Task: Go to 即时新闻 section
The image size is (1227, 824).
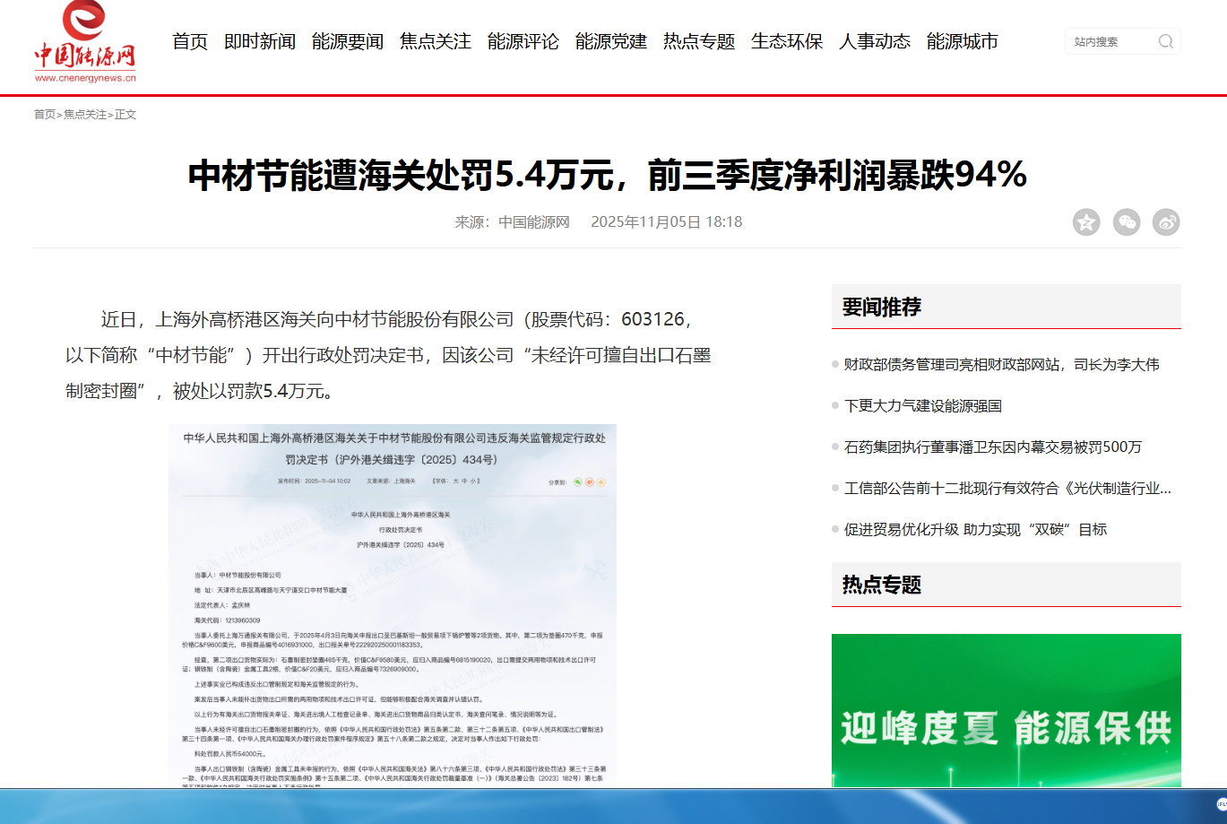Action: [x=260, y=41]
